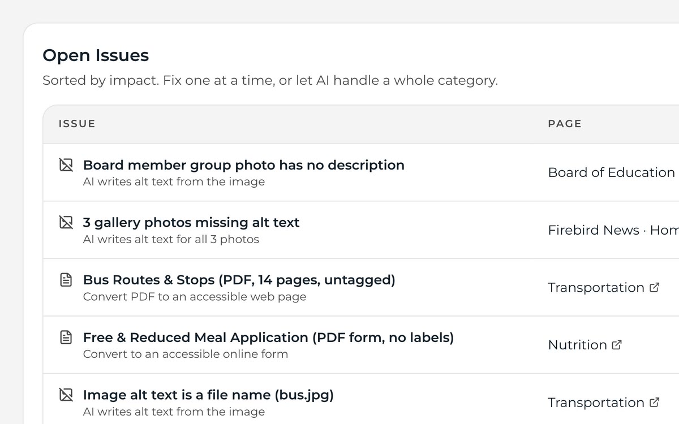Click the Open Issues heading
The width and height of the screenshot is (679, 424).
[96, 55]
